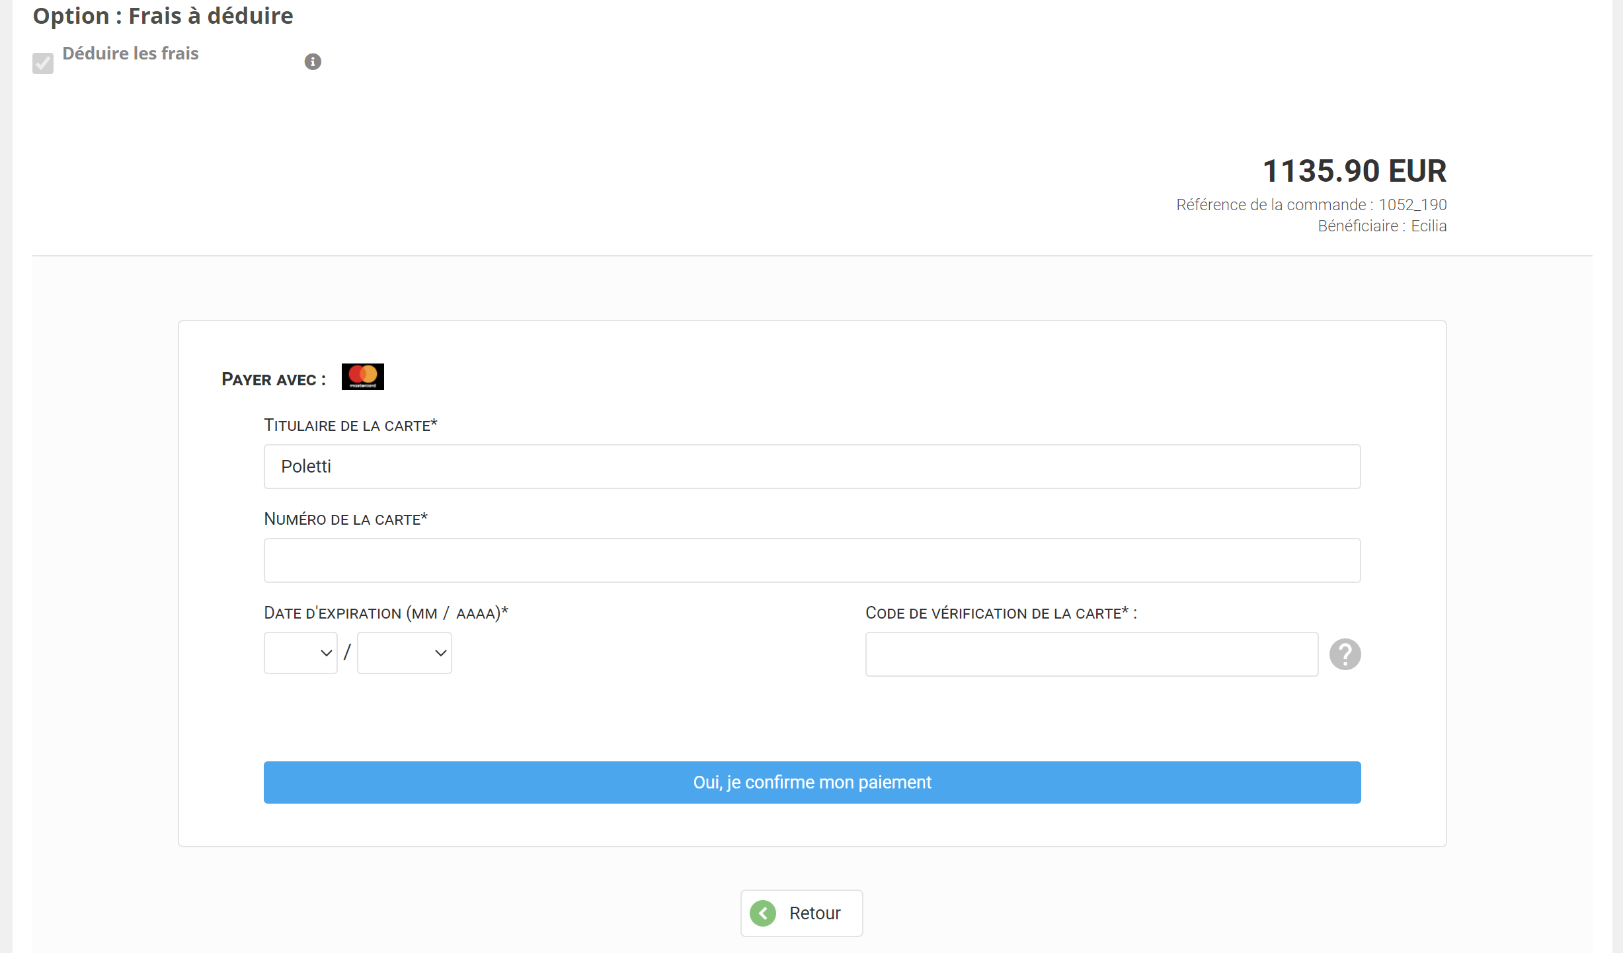
Task: Focus the Numéro de la carte field
Action: [812, 560]
